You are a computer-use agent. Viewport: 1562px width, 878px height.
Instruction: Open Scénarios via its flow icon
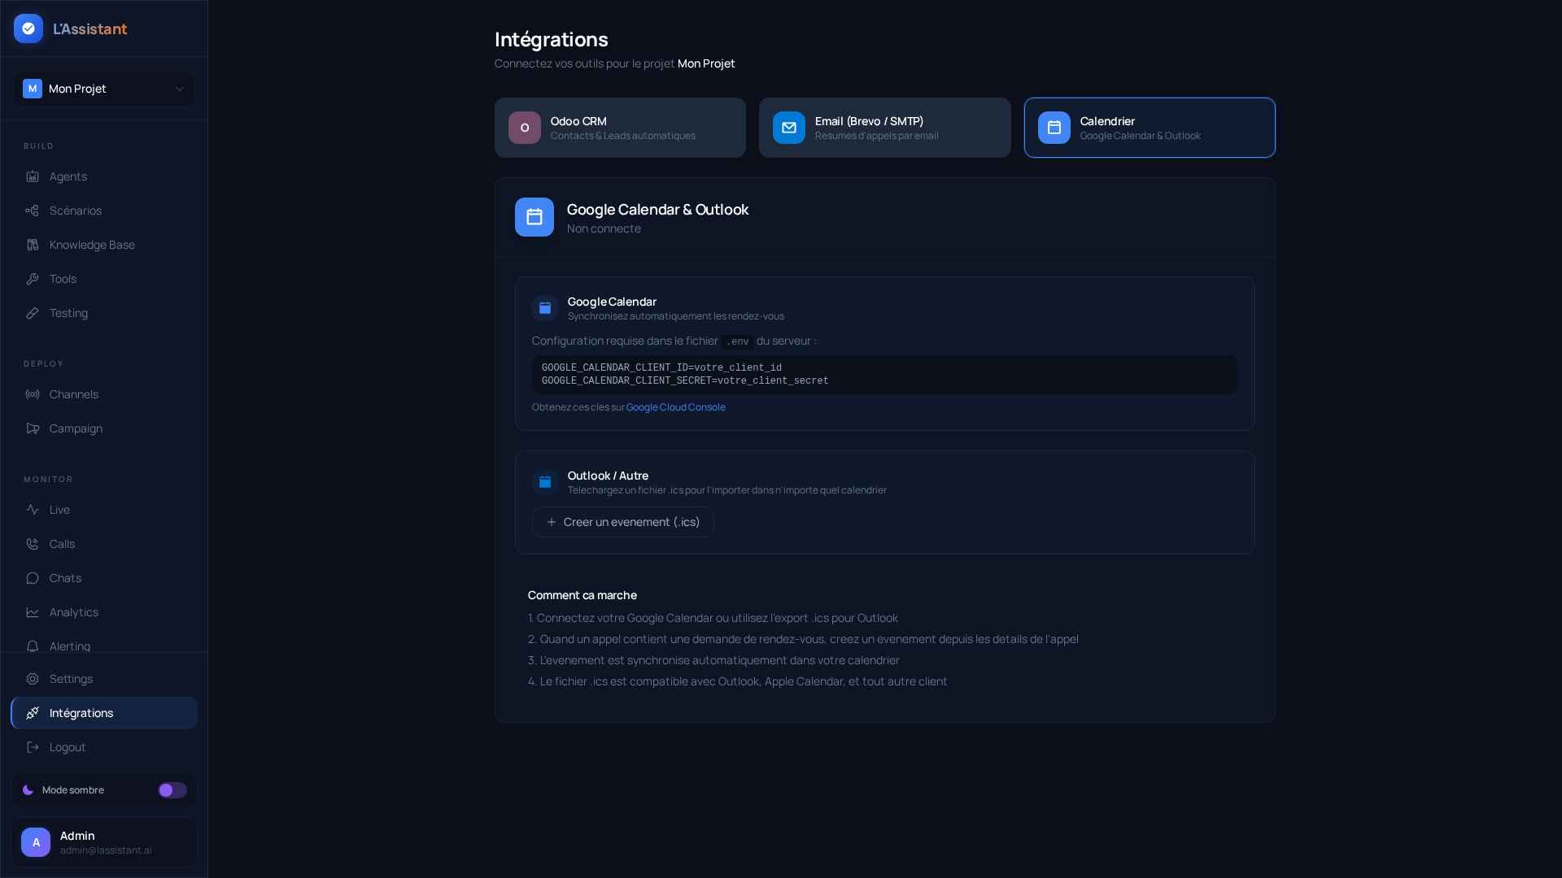(33, 211)
